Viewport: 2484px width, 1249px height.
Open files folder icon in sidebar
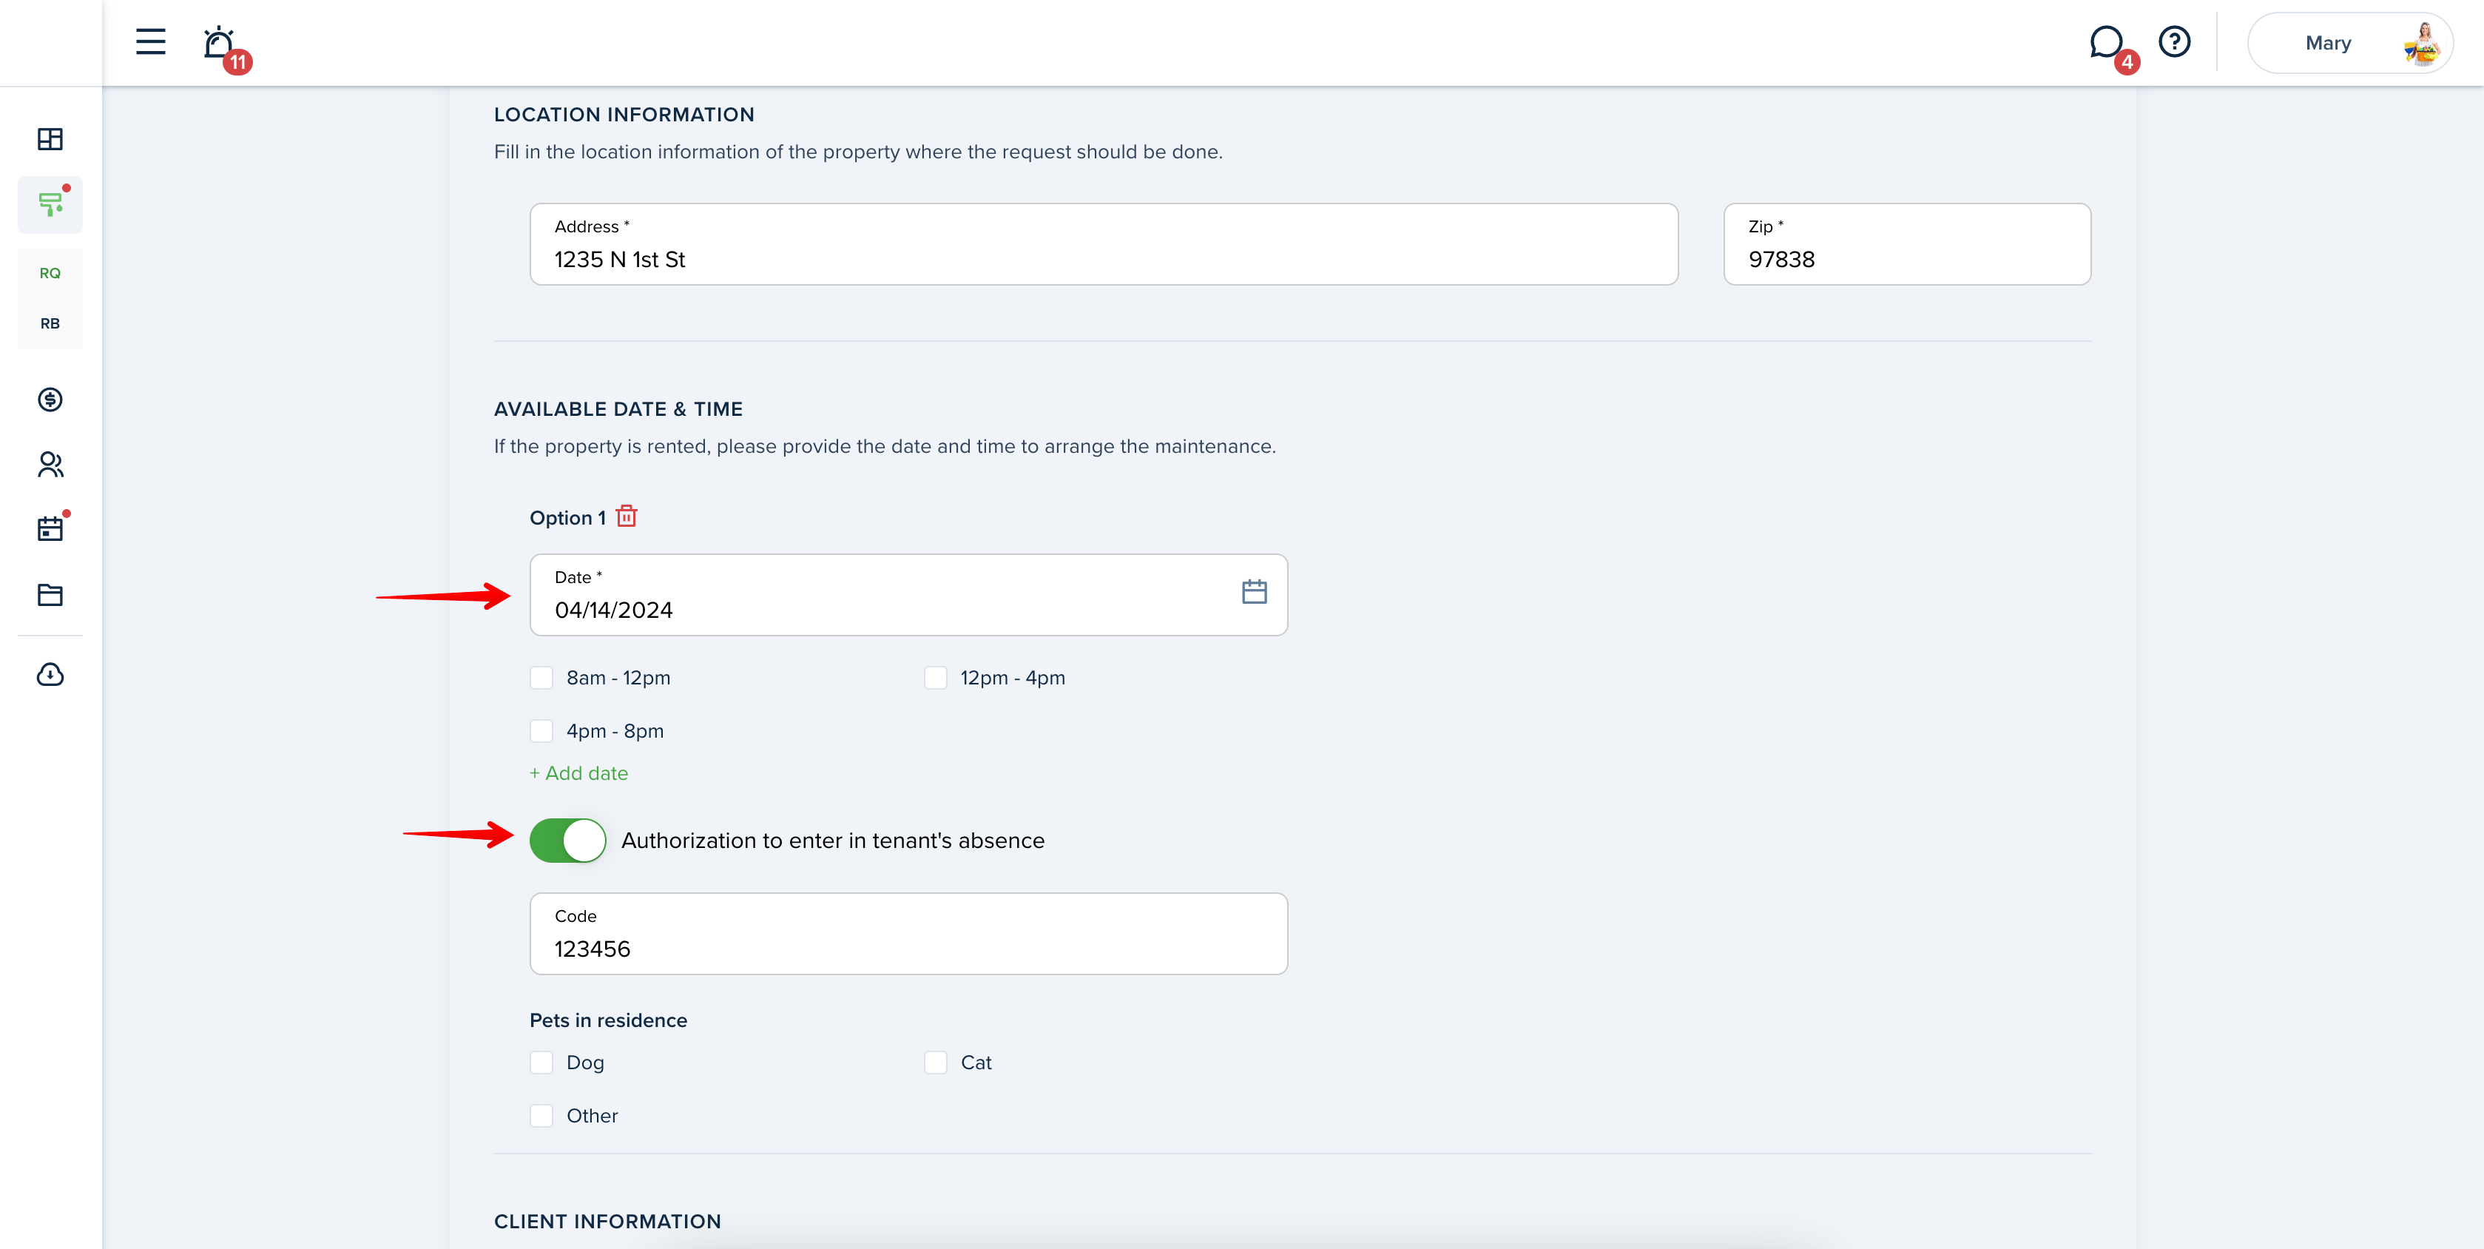pyautogui.click(x=50, y=595)
